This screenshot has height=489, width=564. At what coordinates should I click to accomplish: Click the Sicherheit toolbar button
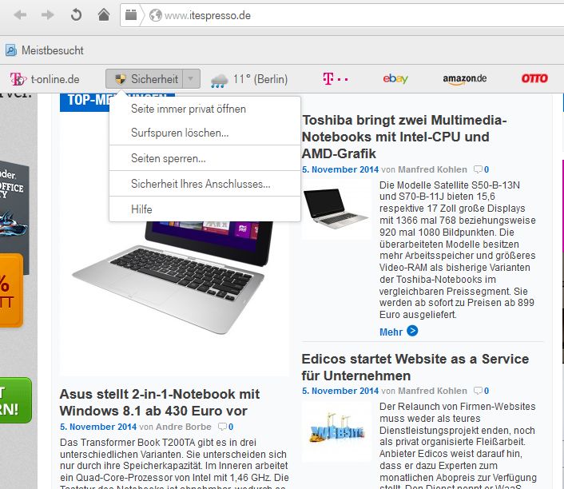tap(145, 79)
